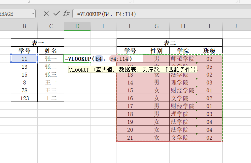251x163 pixels.
Task: Select column J header
Action: 235,26
